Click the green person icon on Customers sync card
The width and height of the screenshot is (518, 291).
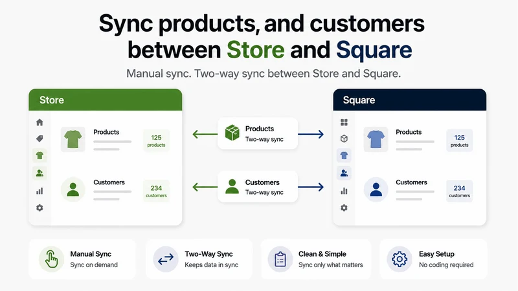232,186
